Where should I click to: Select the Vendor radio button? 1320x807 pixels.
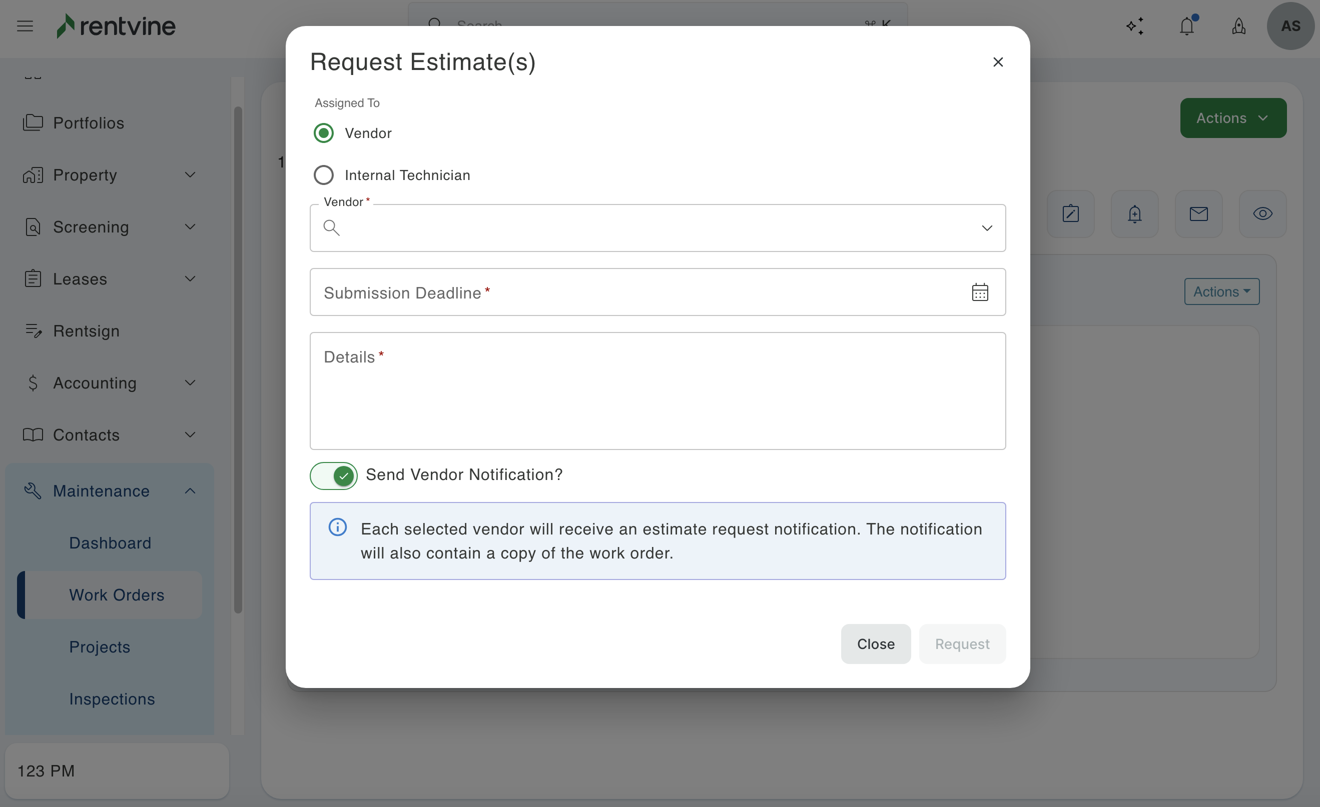[324, 132]
